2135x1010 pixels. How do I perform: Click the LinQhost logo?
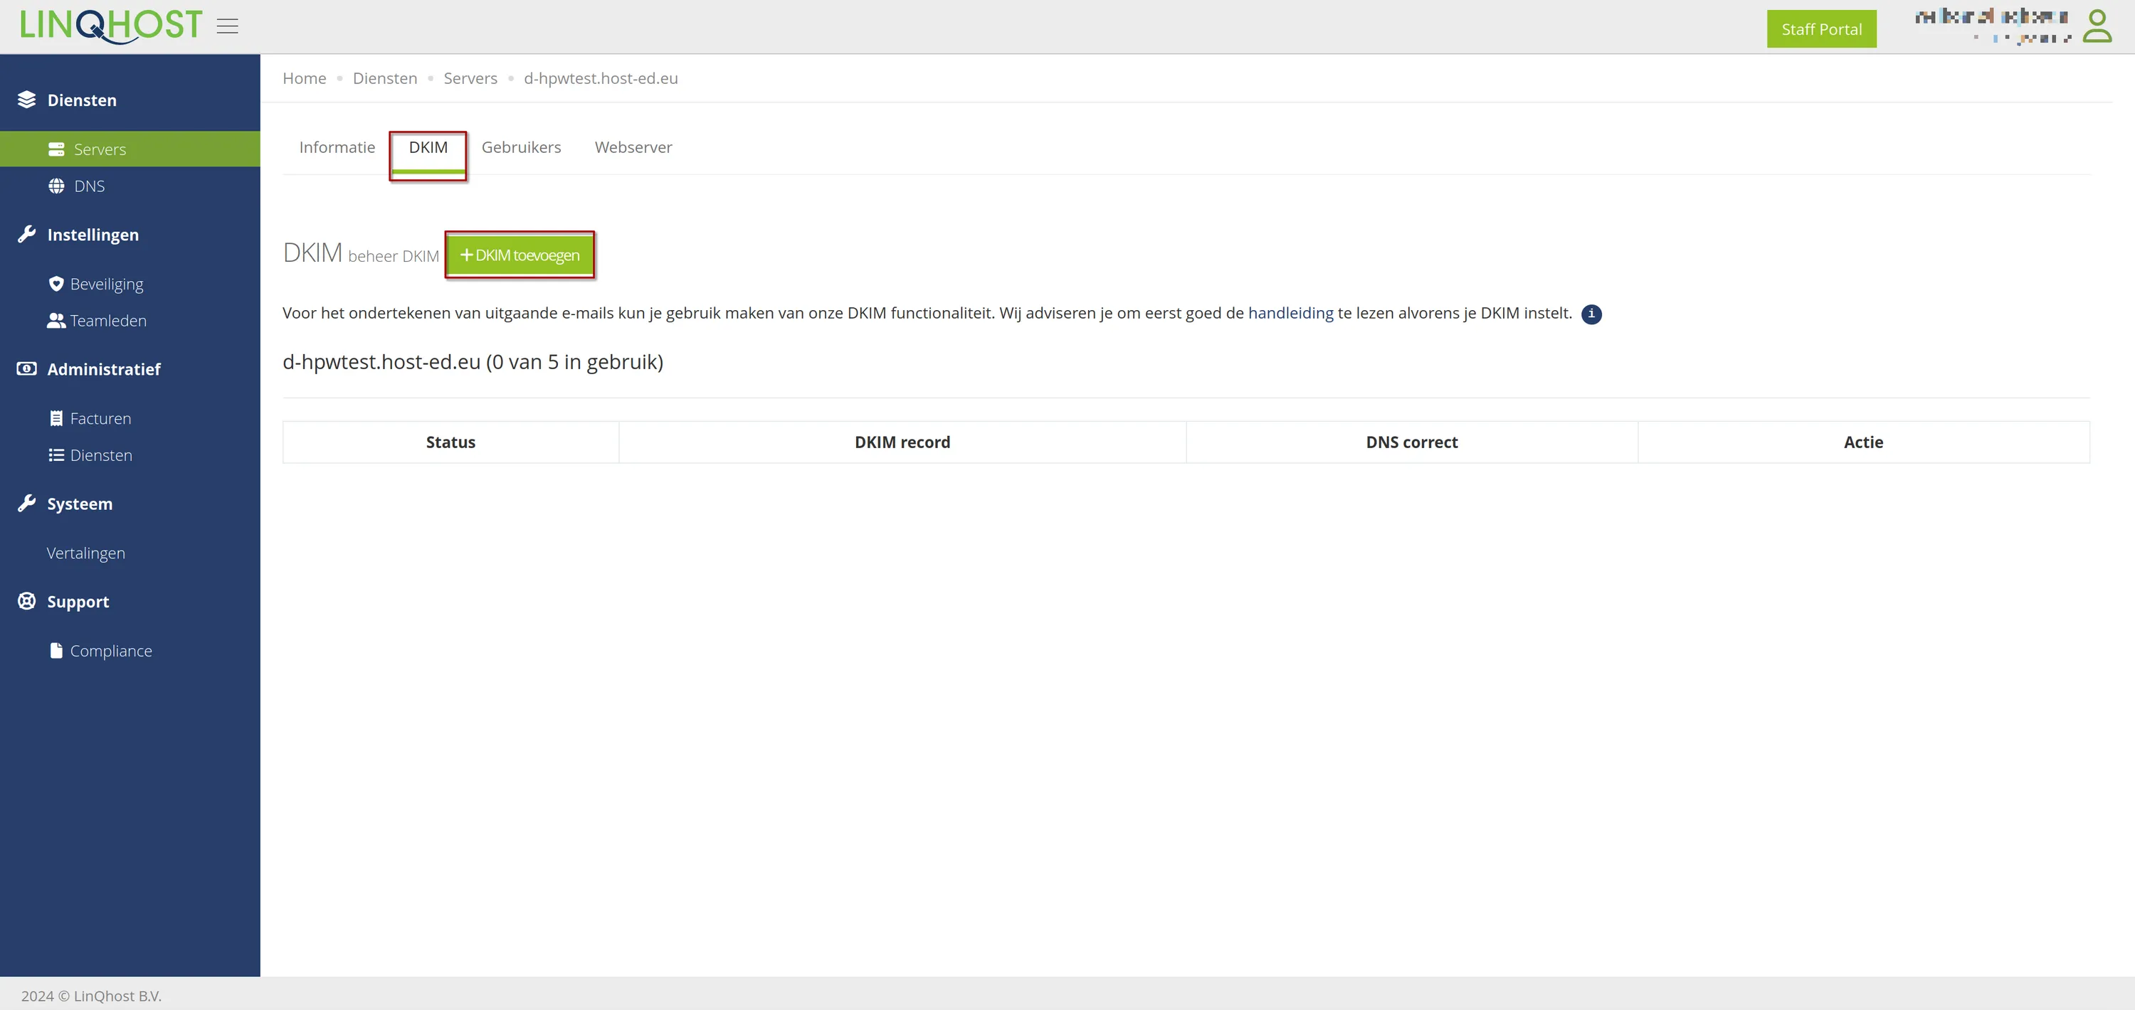pos(111,26)
